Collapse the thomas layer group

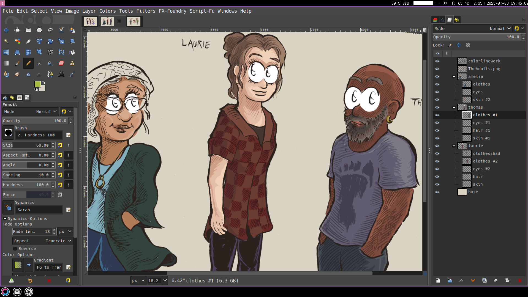454,107
